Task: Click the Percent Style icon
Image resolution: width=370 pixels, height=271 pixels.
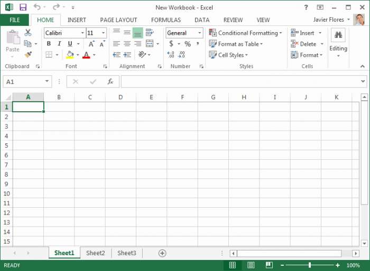Action: point(188,44)
